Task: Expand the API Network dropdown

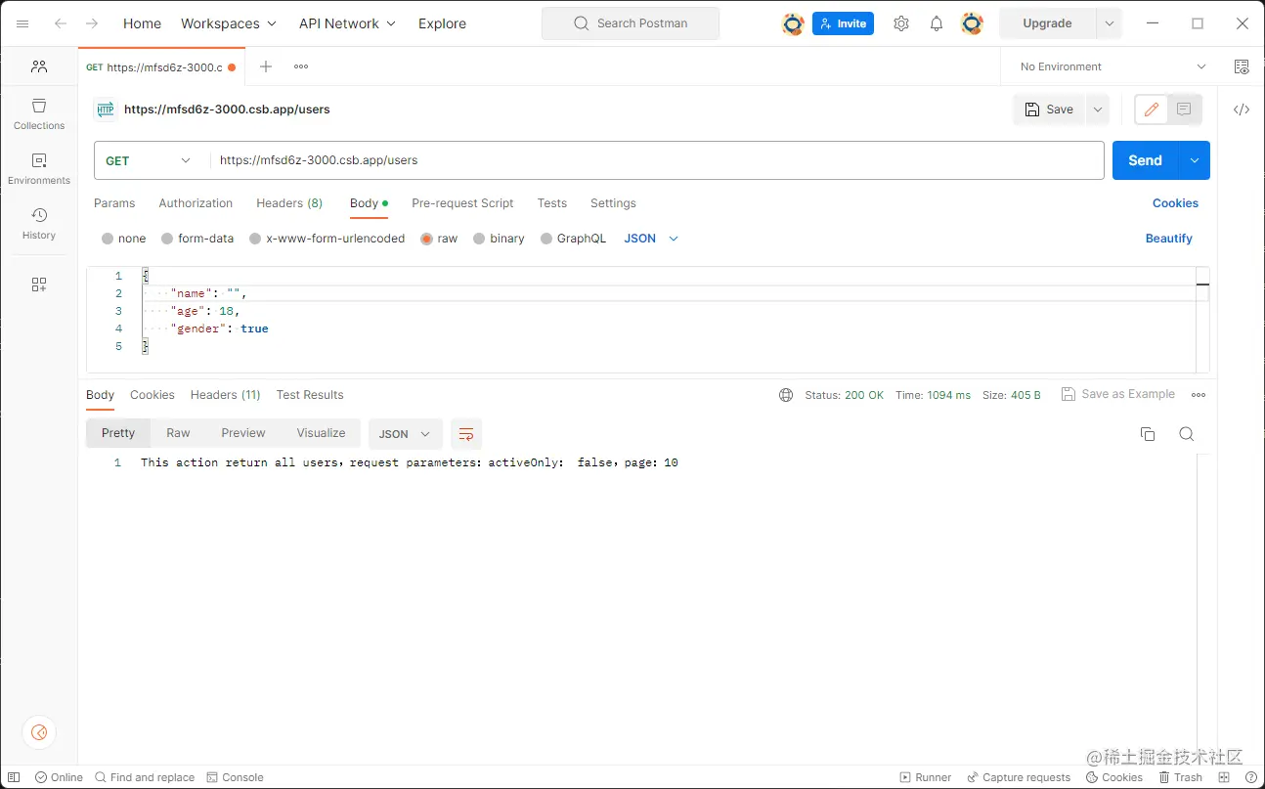Action: [x=347, y=23]
